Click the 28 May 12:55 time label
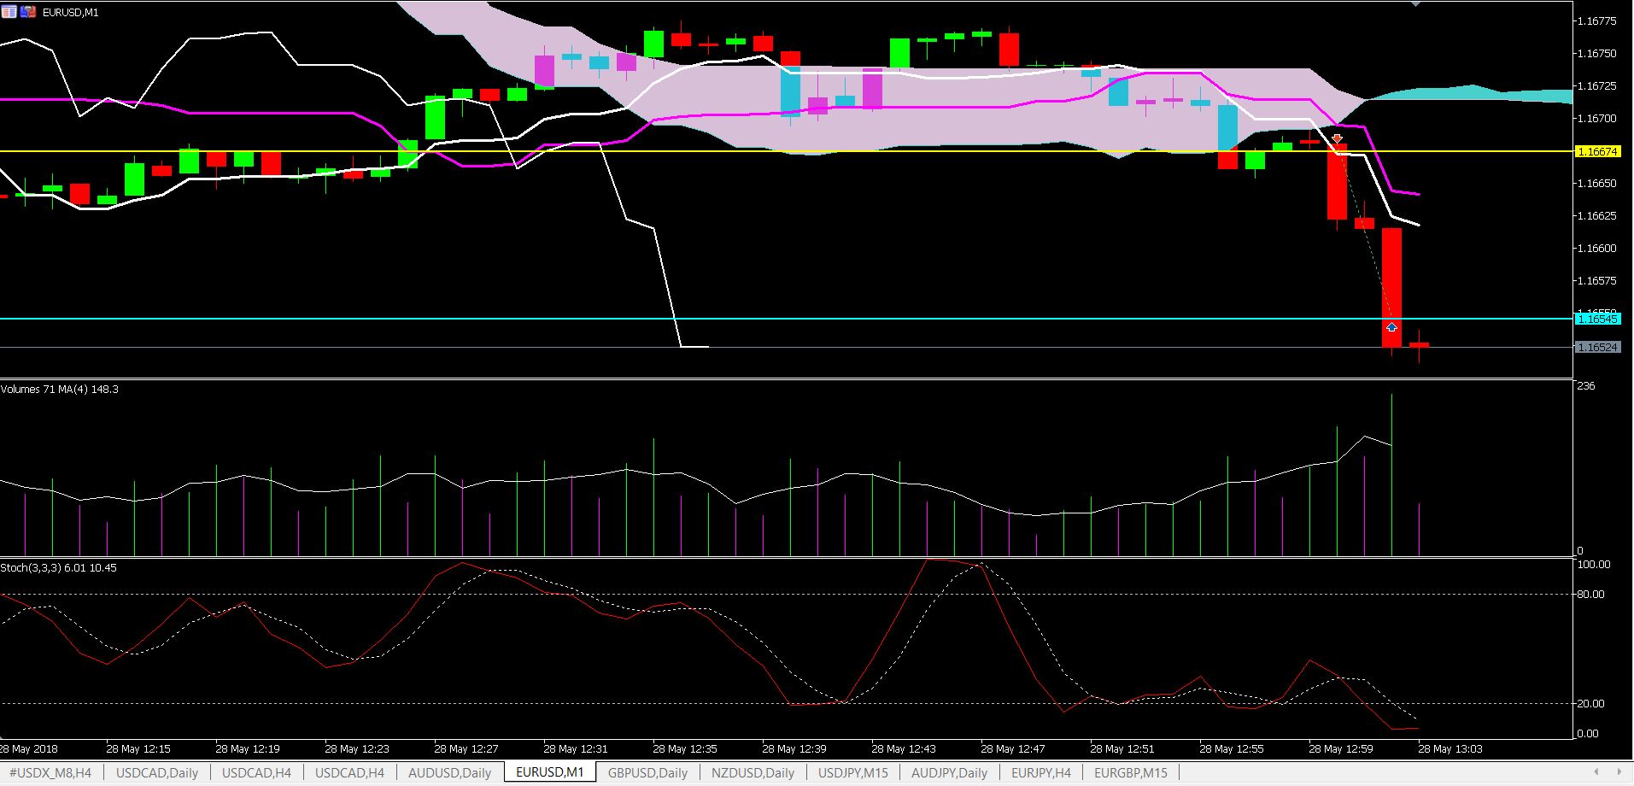 (1232, 749)
